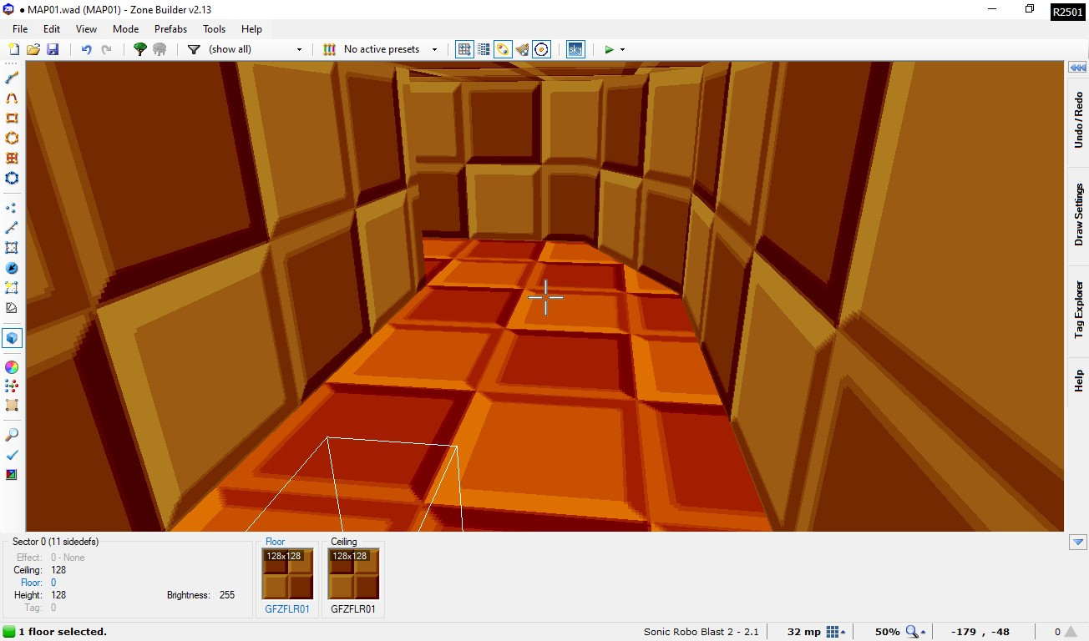
Task: Select the Visual mode blue cube icon
Action: click(12, 338)
